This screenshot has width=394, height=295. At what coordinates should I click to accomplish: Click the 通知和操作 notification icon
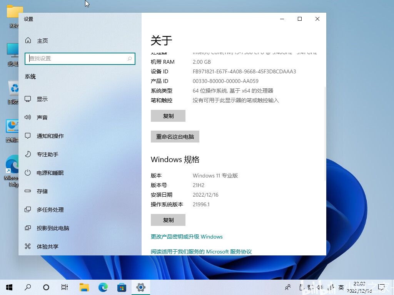click(x=28, y=136)
